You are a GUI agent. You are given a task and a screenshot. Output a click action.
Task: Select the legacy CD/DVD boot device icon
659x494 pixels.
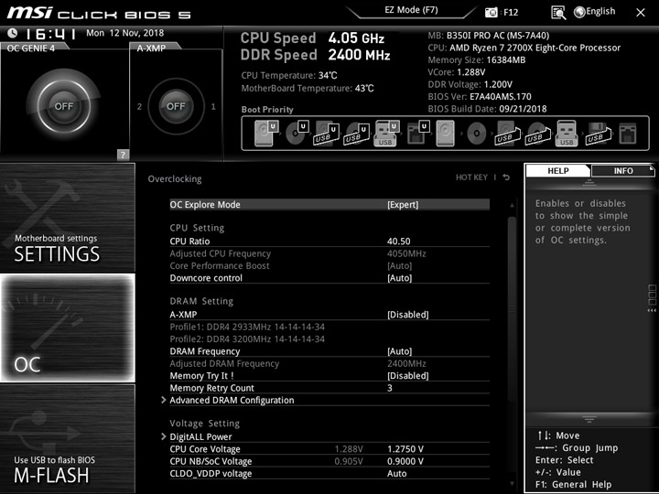(x=476, y=134)
